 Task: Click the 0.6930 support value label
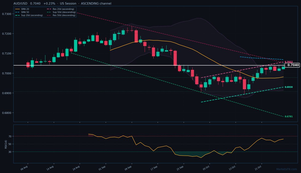tap(289, 87)
